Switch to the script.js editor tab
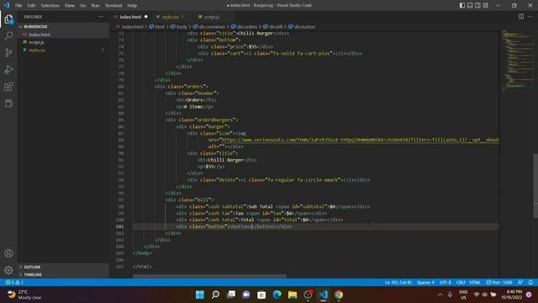Screen dimensions: 538x303 tap(212, 17)
